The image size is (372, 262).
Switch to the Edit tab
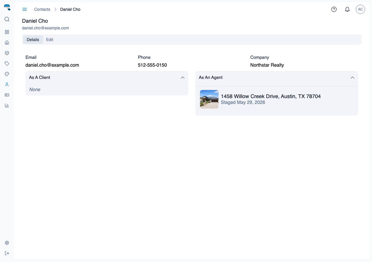[50, 40]
